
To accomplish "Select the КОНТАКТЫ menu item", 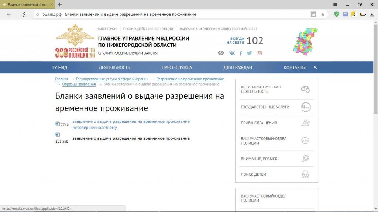I will [294, 67].
